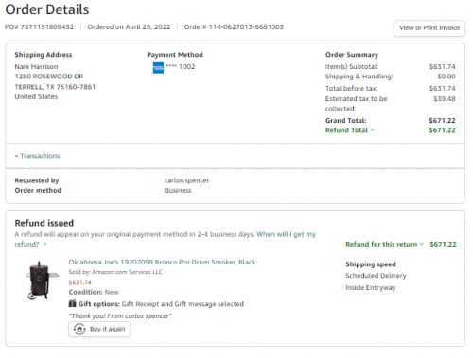The width and height of the screenshot is (473, 358).
Task: Click the Buy it again button
Action: tap(99, 329)
